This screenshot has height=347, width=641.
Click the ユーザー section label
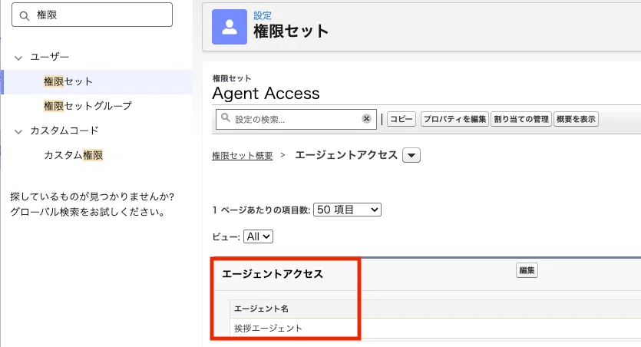[49, 57]
